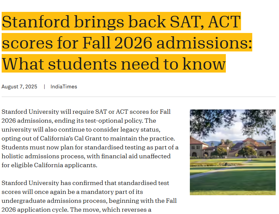Click "scores for Fall 2026 admissions:" headline line
Screen dimensions: 279x214
[x=127, y=43]
